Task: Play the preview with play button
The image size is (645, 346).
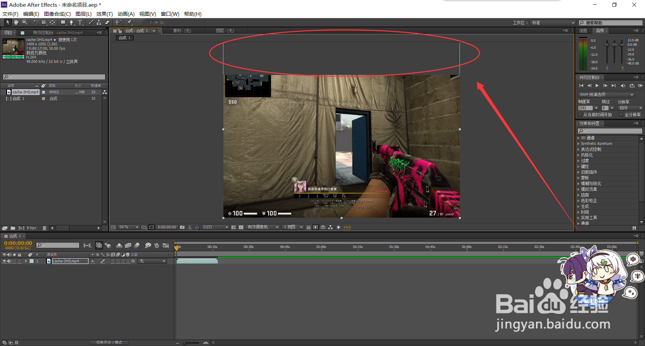Action: pyautogui.click(x=597, y=86)
